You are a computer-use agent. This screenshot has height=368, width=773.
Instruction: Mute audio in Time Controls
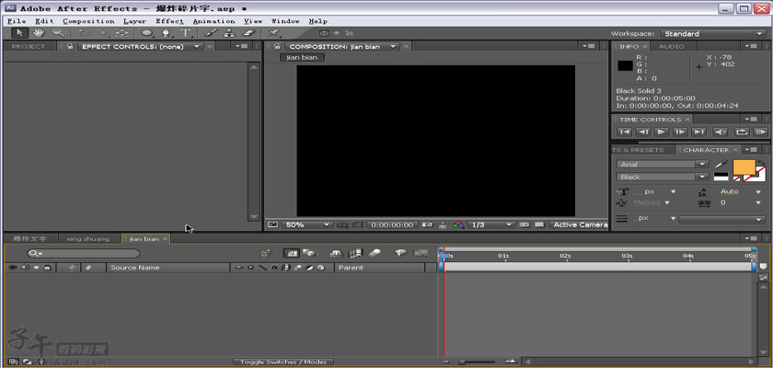721,132
